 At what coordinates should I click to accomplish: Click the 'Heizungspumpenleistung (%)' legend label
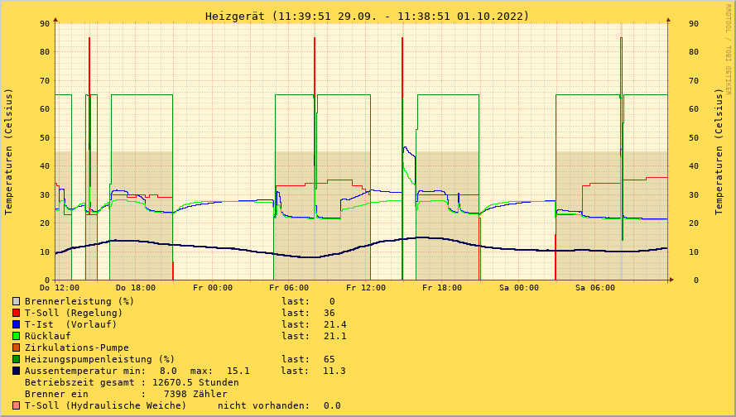pos(100,359)
